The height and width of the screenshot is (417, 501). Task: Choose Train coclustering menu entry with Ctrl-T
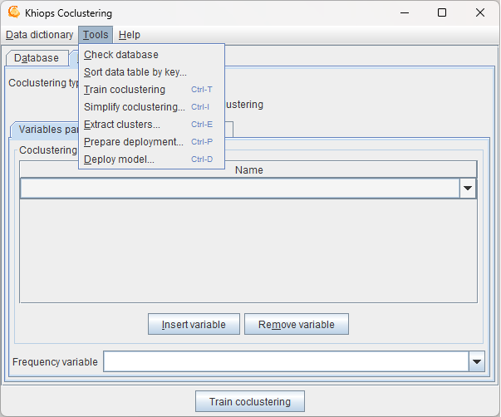(x=151, y=90)
